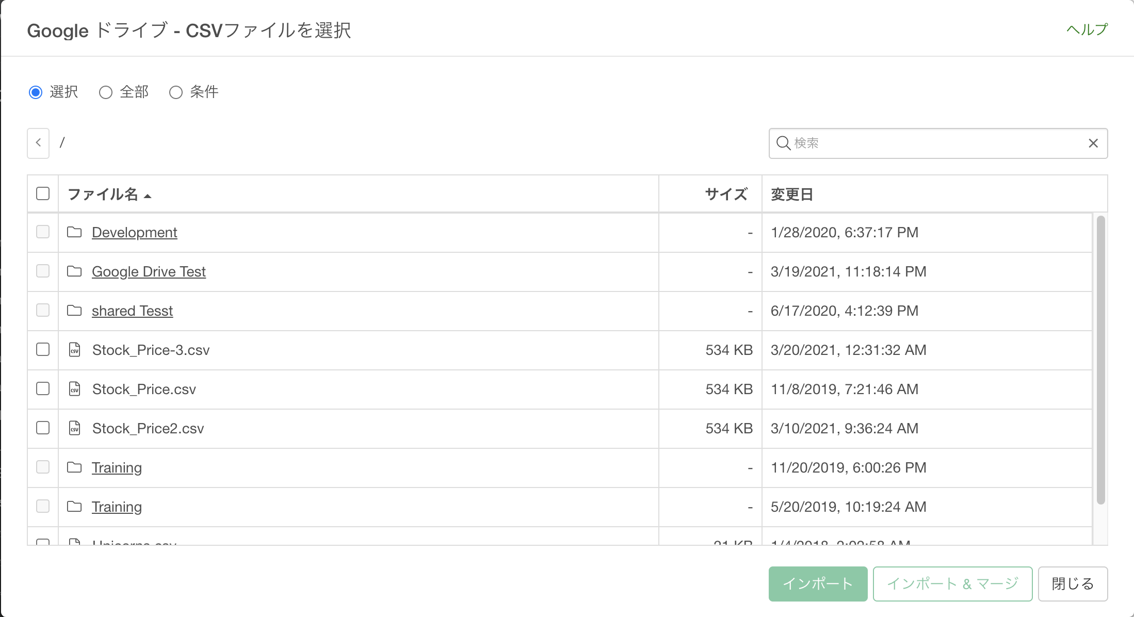Open the Development folder link
The image size is (1134, 617).
tap(135, 233)
